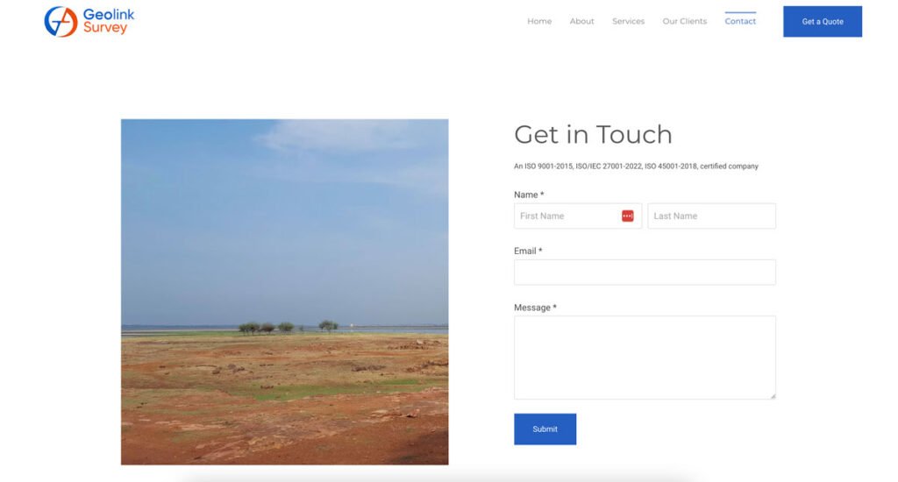Click the Get in Touch heading
The image size is (898, 482).
[x=593, y=135]
